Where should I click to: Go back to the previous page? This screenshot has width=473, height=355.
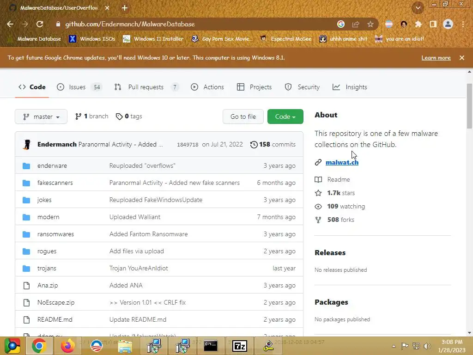[10, 24]
